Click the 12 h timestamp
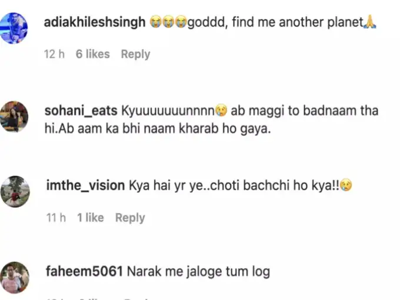The height and width of the screenshot is (300, 400). pos(54,54)
